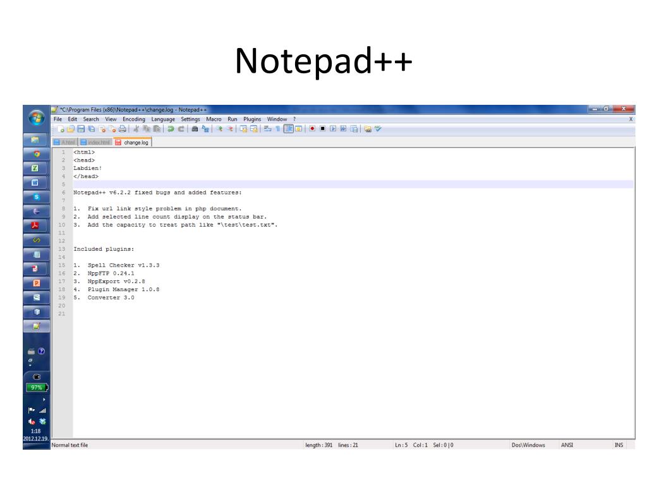Open the Run menu
The image size is (647, 485).
click(x=233, y=119)
